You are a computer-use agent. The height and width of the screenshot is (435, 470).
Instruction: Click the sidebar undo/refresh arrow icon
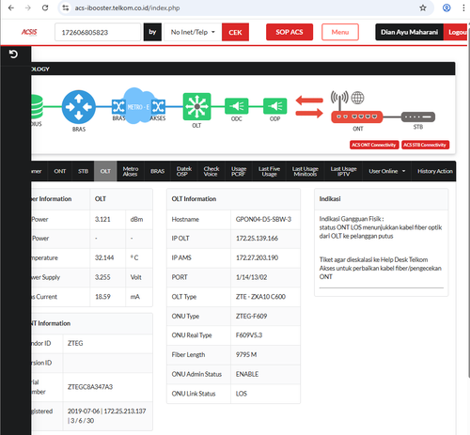pos(13,54)
